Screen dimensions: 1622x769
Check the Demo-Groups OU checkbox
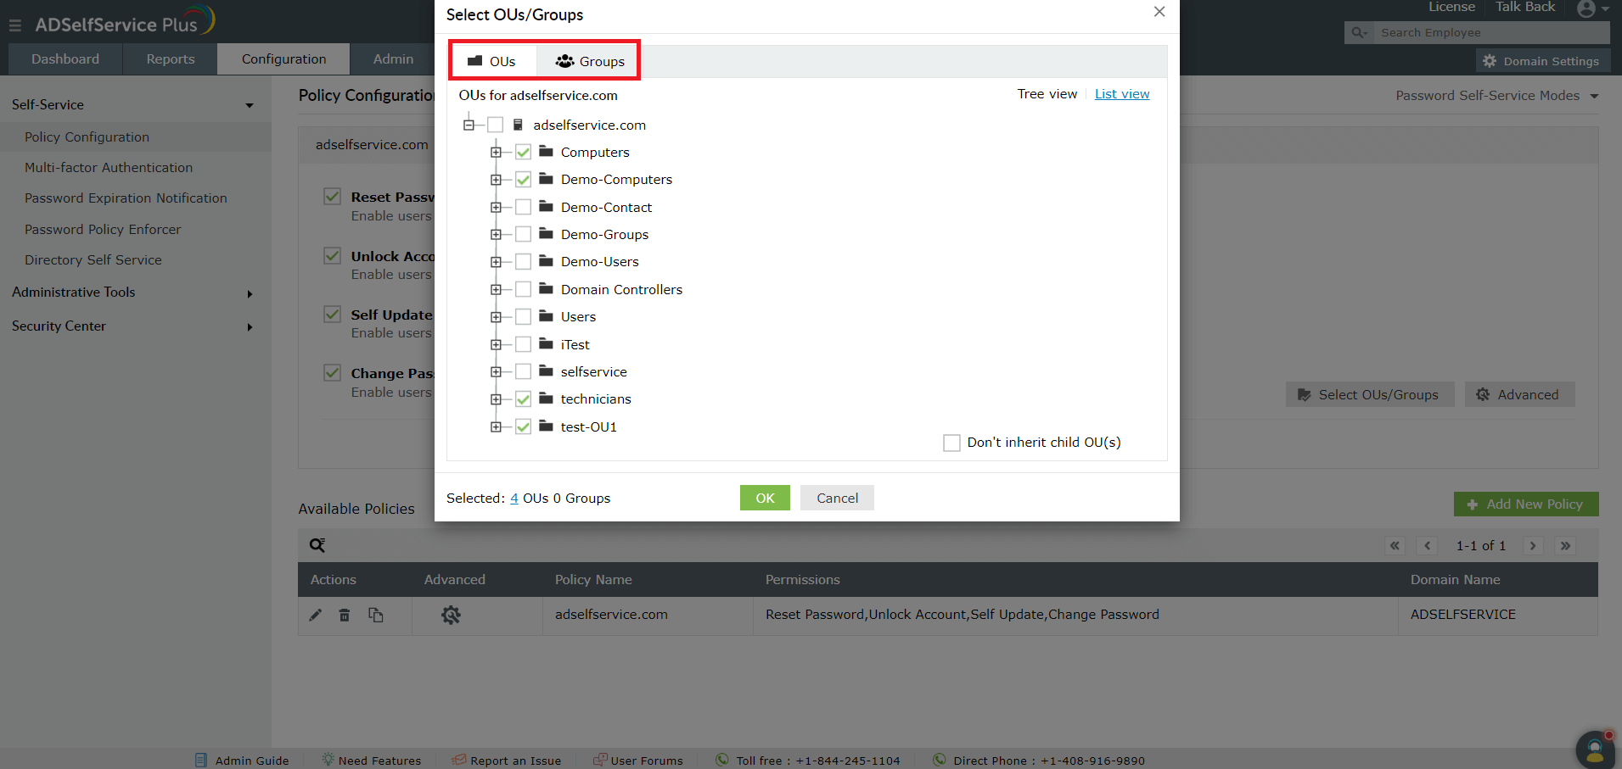pyautogui.click(x=524, y=235)
